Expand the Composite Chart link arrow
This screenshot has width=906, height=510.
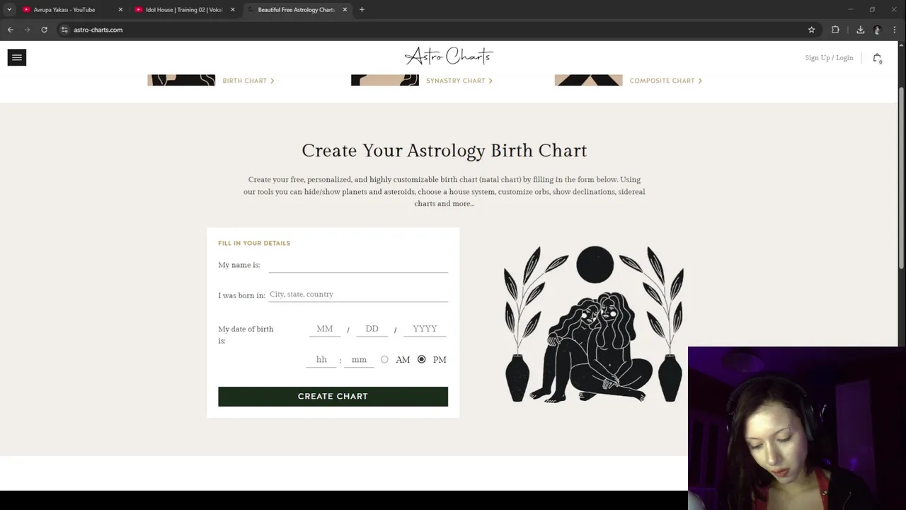click(700, 81)
